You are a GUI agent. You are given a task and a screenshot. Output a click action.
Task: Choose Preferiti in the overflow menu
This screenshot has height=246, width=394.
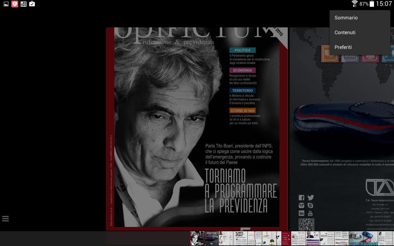[360, 47]
